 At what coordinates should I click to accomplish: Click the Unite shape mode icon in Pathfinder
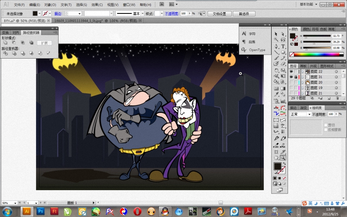(5, 43)
